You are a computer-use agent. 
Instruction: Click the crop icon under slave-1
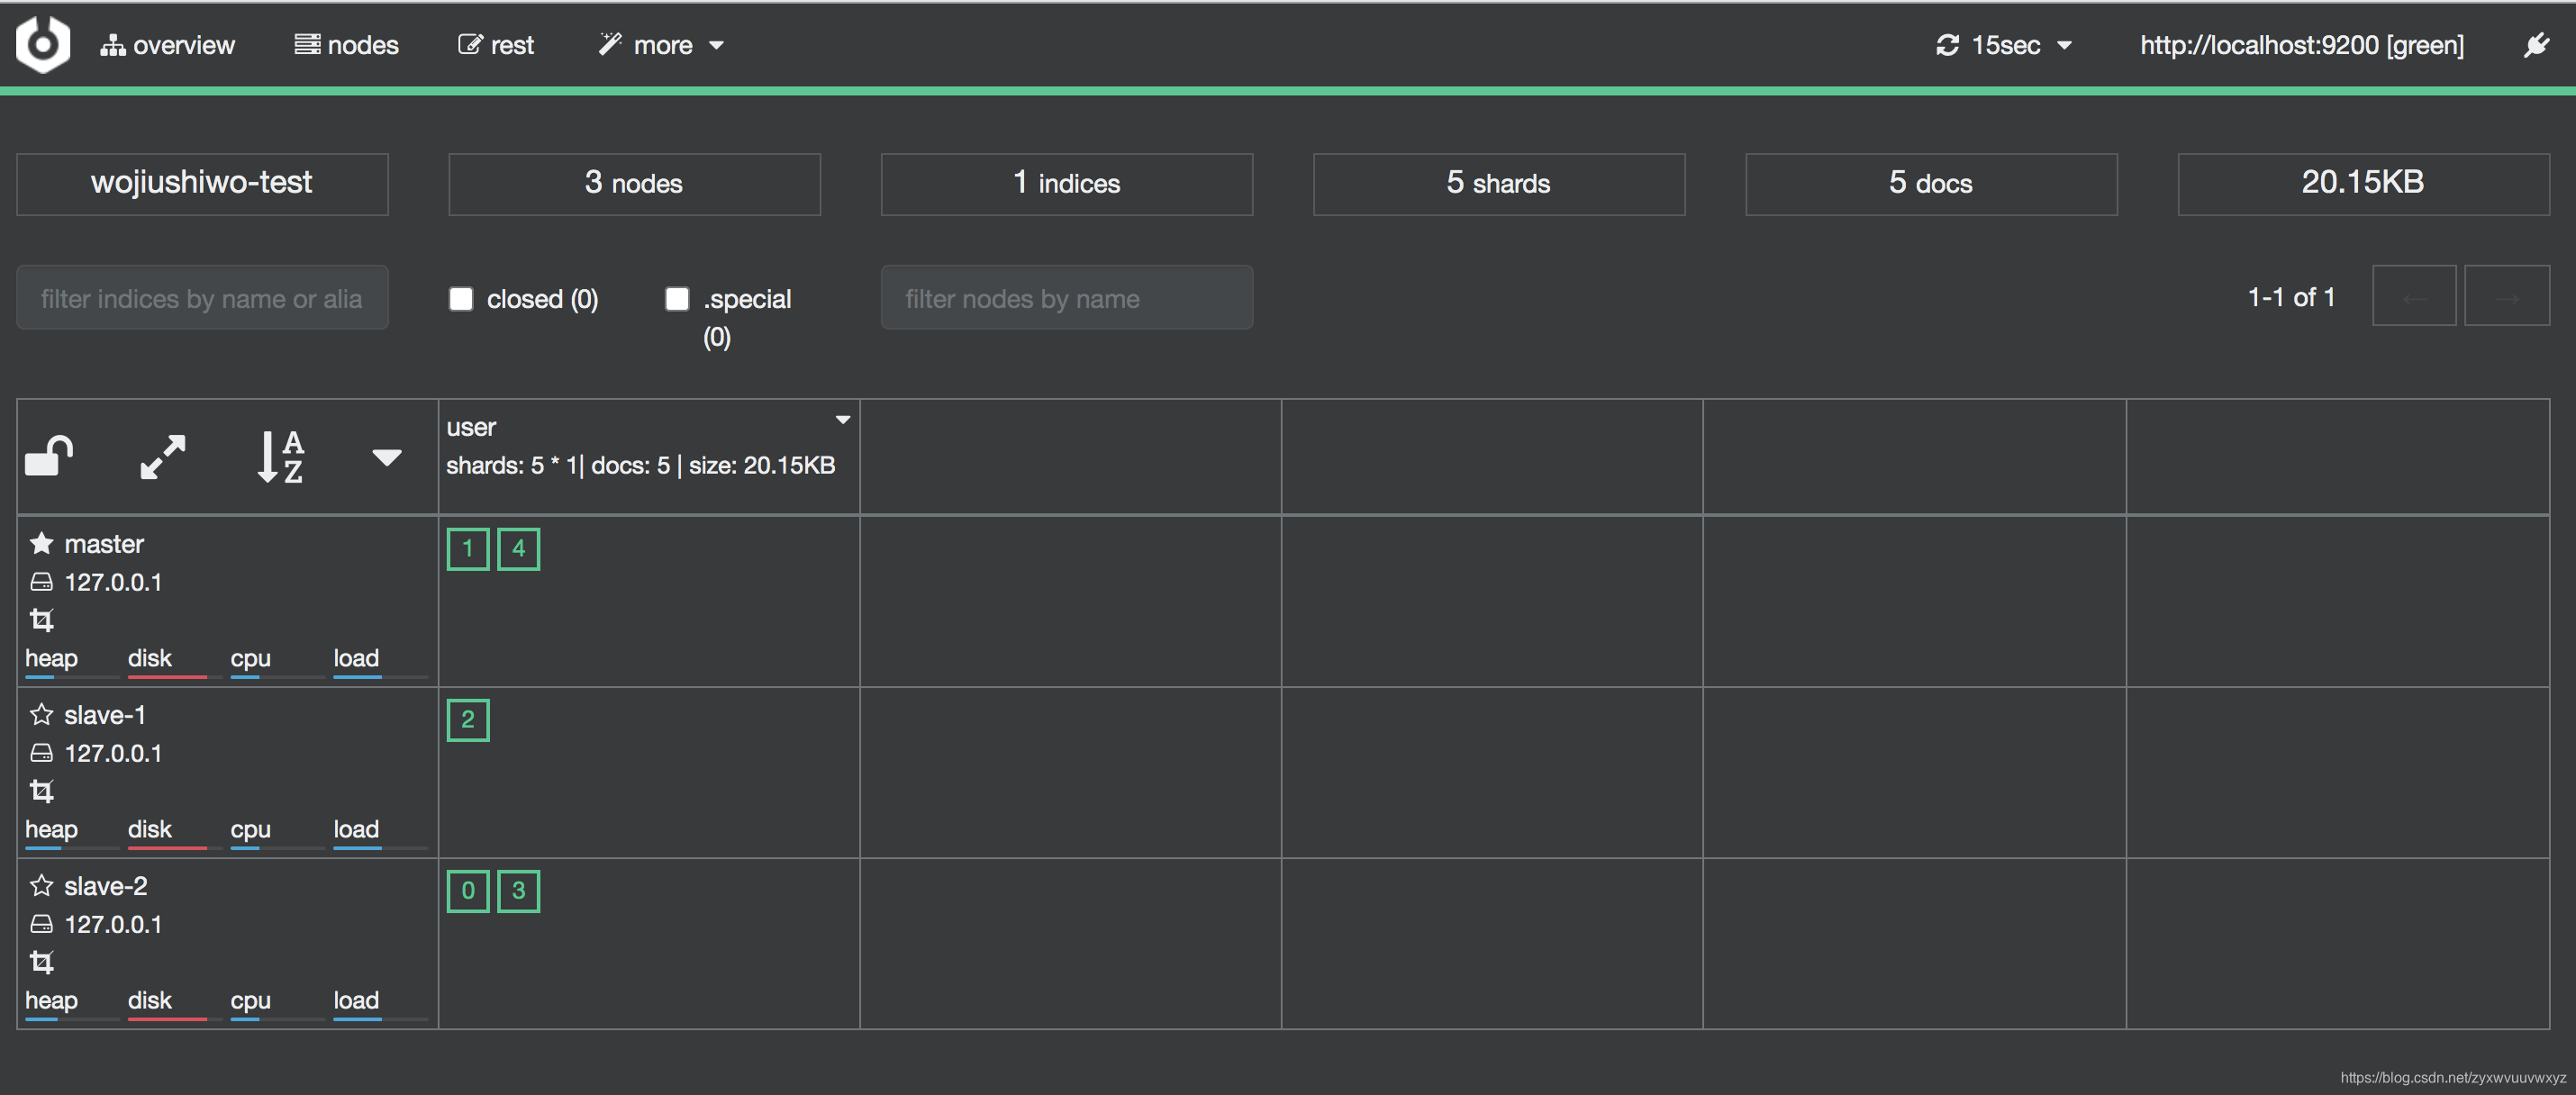click(41, 791)
